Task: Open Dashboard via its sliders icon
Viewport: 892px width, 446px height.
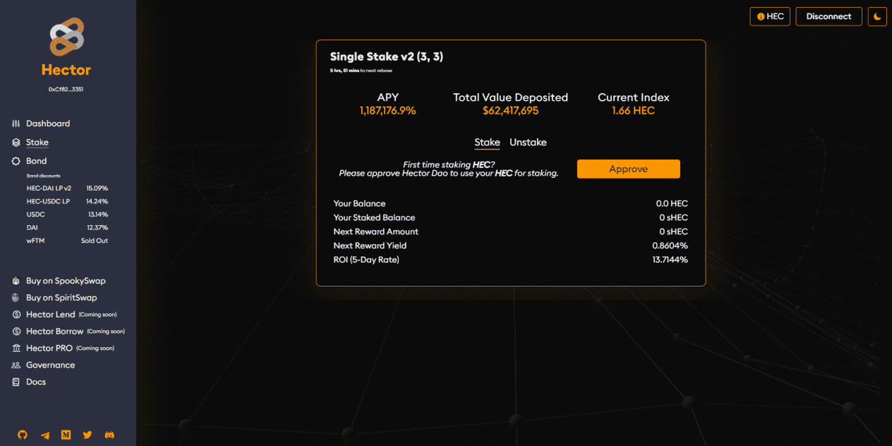Action: click(x=16, y=123)
